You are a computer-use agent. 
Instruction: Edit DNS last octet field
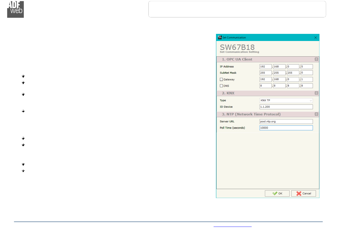click(307, 86)
